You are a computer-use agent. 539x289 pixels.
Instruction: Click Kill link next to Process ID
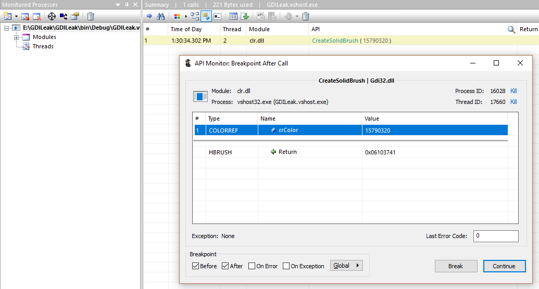pos(513,91)
